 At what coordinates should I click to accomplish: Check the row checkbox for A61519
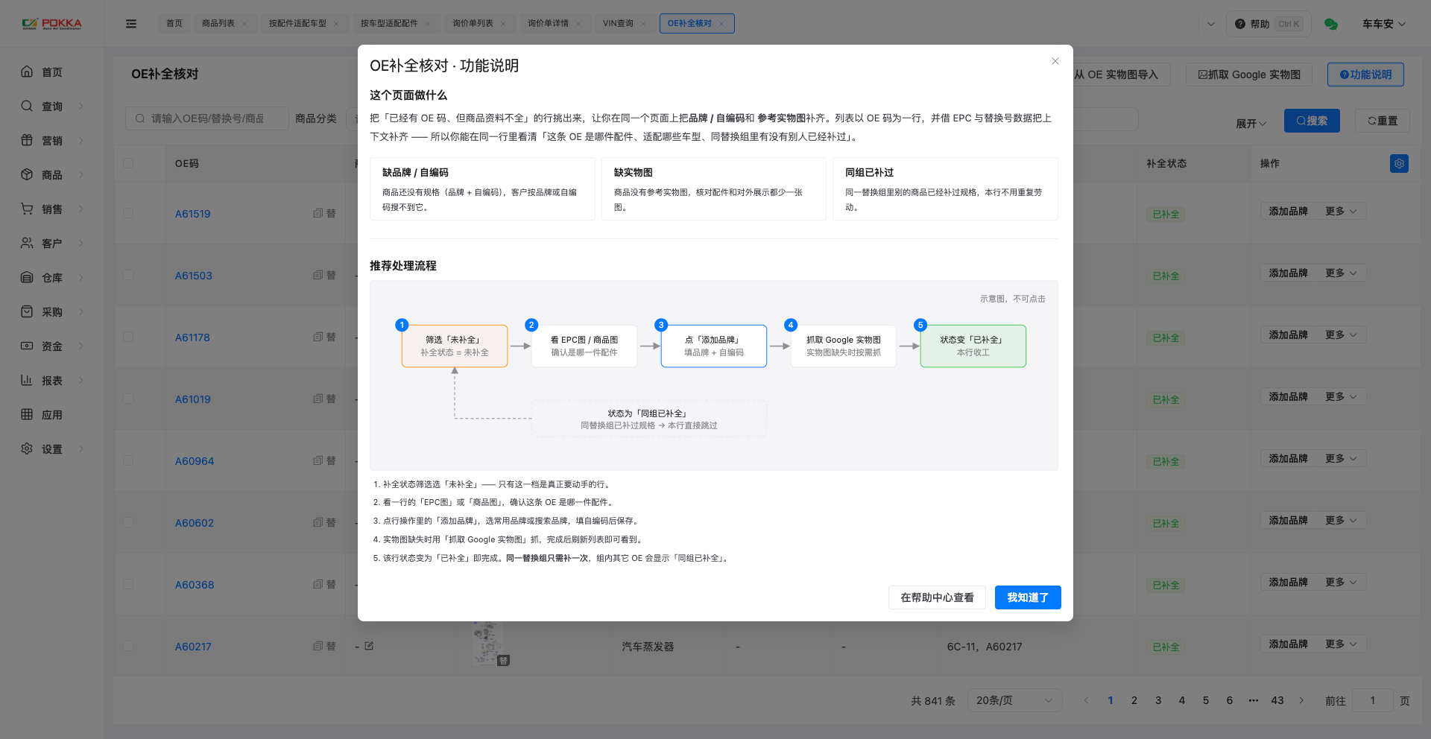pos(128,213)
